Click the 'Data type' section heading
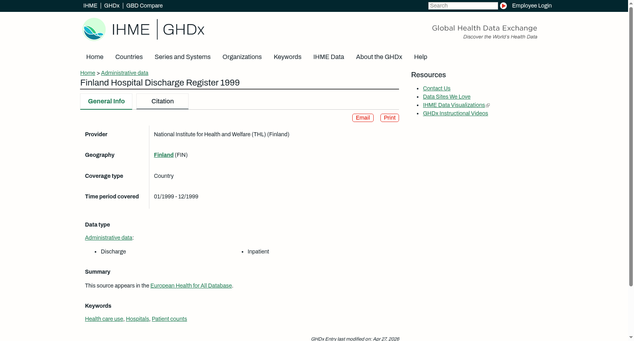Screen dimensions: 634x341 (x=97, y=225)
